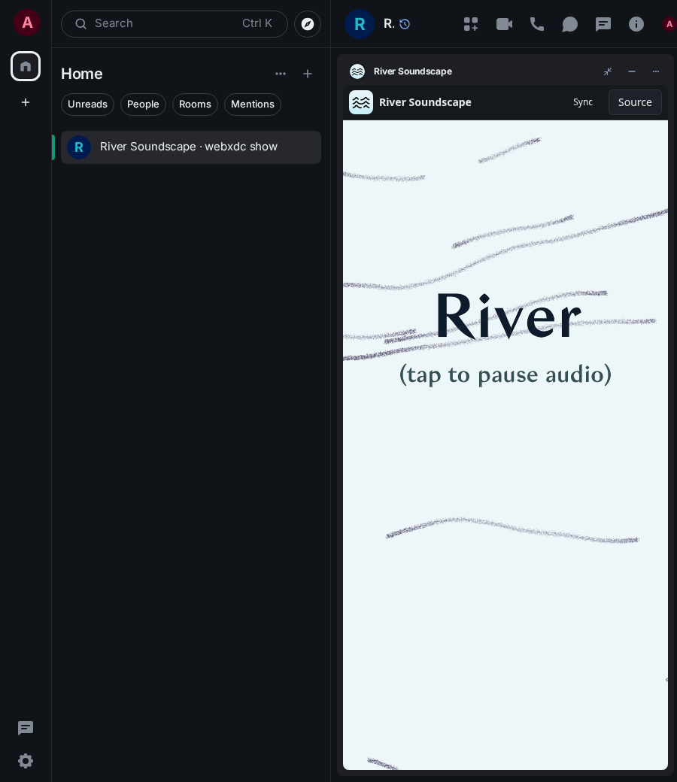Collapse the widget with shrink arrows icon
This screenshot has height=782, width=677.
(608, 71)
